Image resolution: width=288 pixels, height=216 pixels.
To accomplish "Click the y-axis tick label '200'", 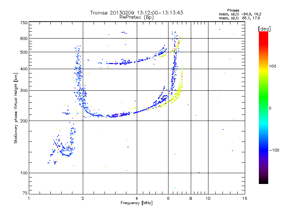I will [24, 121].
